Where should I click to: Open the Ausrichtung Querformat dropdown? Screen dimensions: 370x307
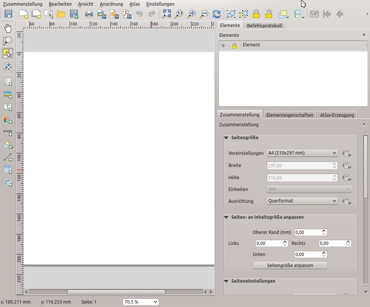click(302, 201)
